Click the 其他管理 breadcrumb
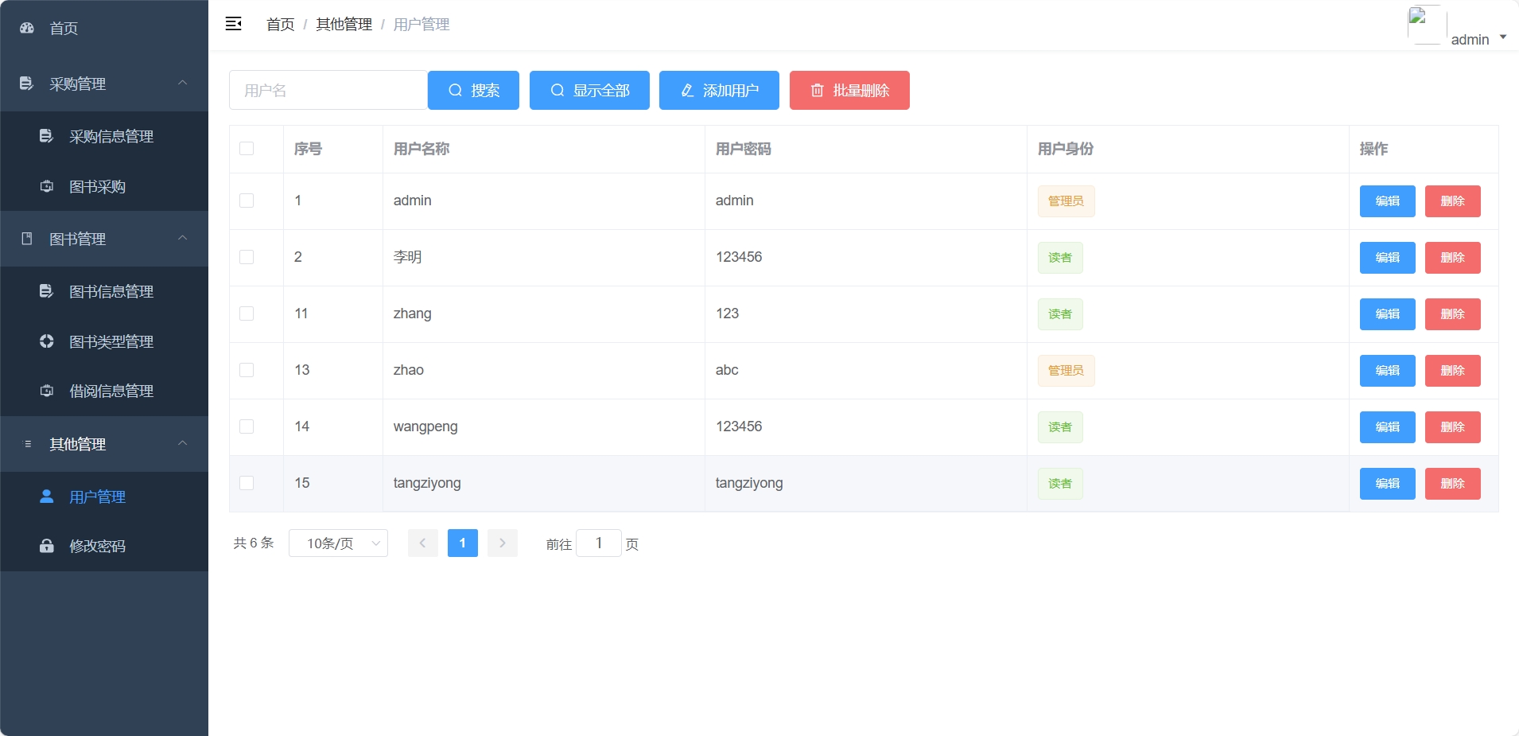Screen dimensions: 1519x736 [x=344, y=25]
